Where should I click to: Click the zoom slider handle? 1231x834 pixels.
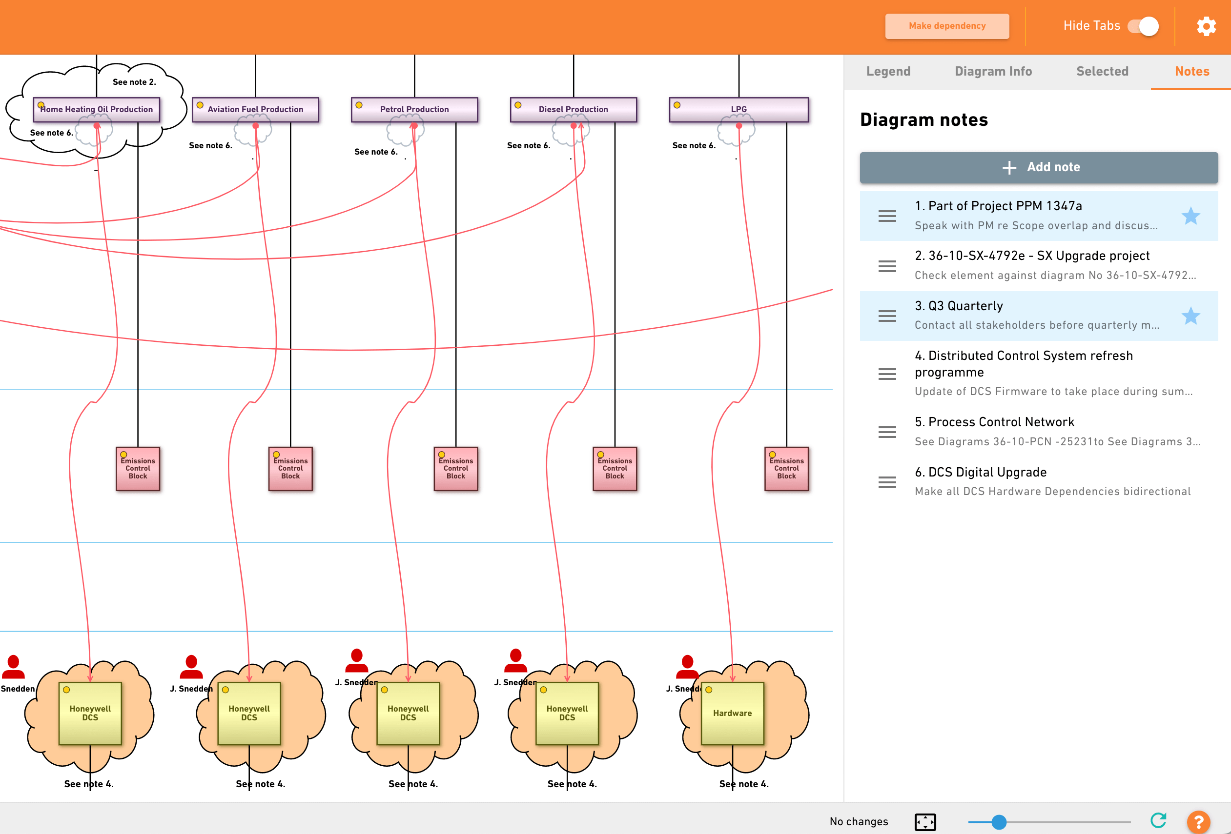coord(999,821)
